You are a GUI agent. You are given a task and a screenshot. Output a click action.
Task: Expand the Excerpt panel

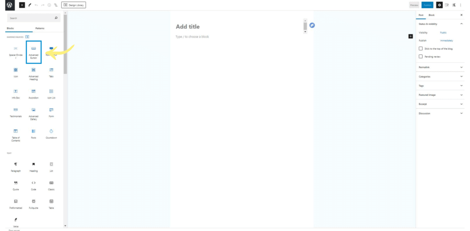coord(441,104)
